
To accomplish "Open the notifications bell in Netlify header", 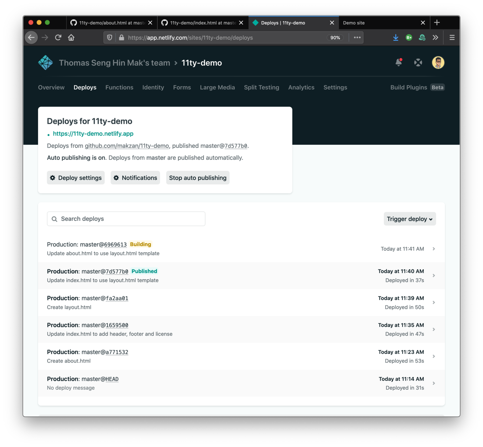I will [399, 62].
